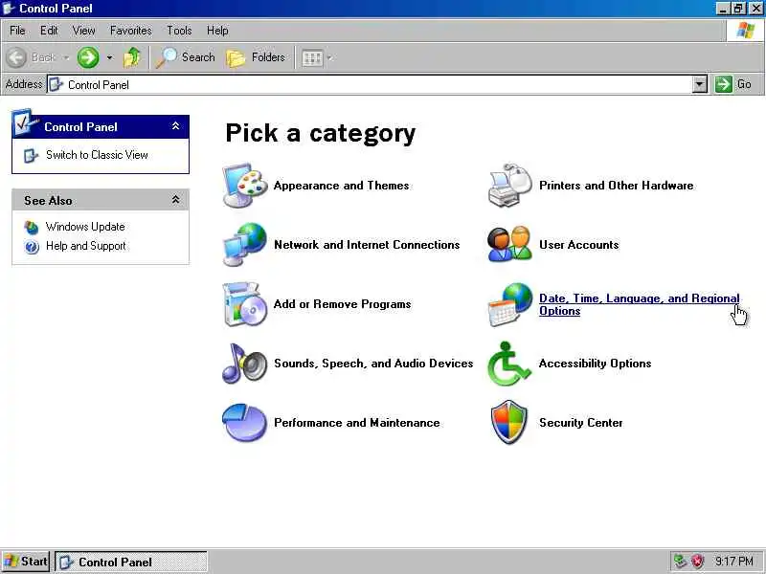The image size is (766, 574).
Task: Open the Edit menu
Action: pyautogui.click(x=49, y=31)
